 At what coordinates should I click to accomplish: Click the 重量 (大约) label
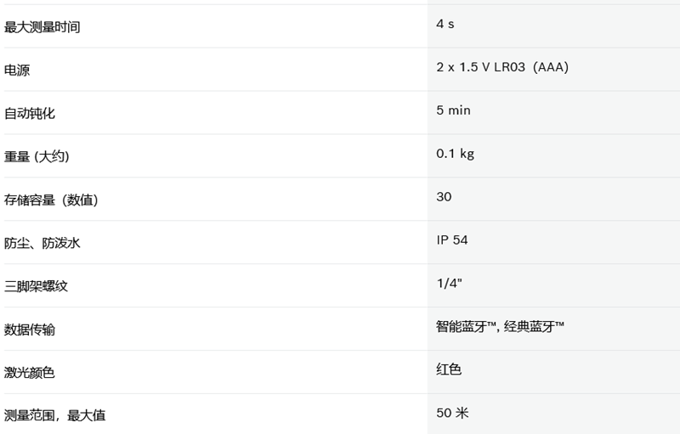[x=37, y=157]
